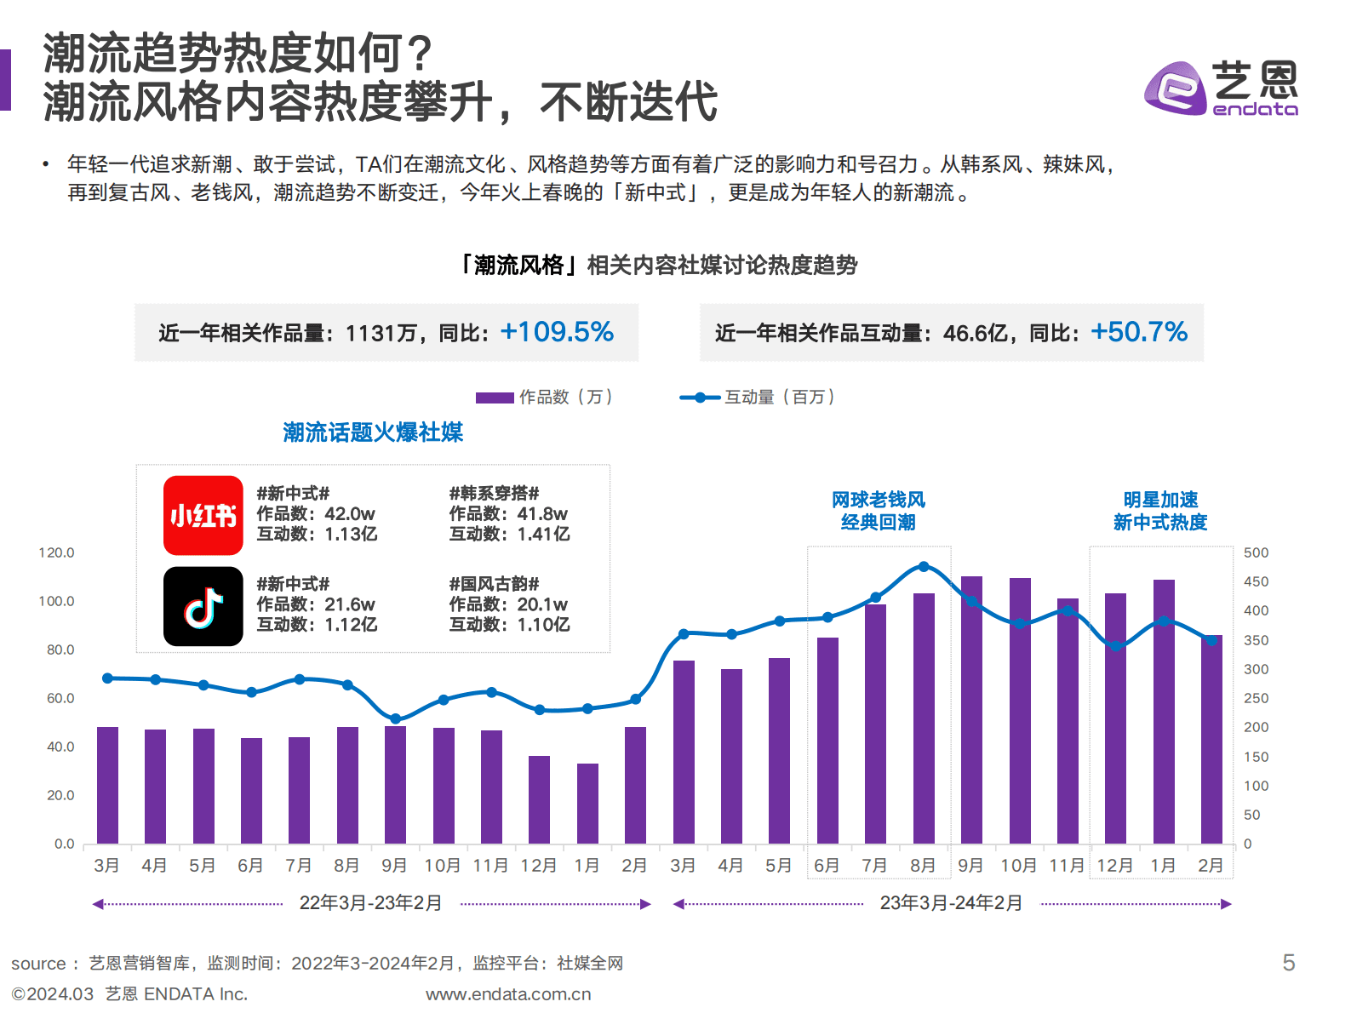
Task: Click the purple 作品数 legend swatch
Action: click(x=495, y=398)
